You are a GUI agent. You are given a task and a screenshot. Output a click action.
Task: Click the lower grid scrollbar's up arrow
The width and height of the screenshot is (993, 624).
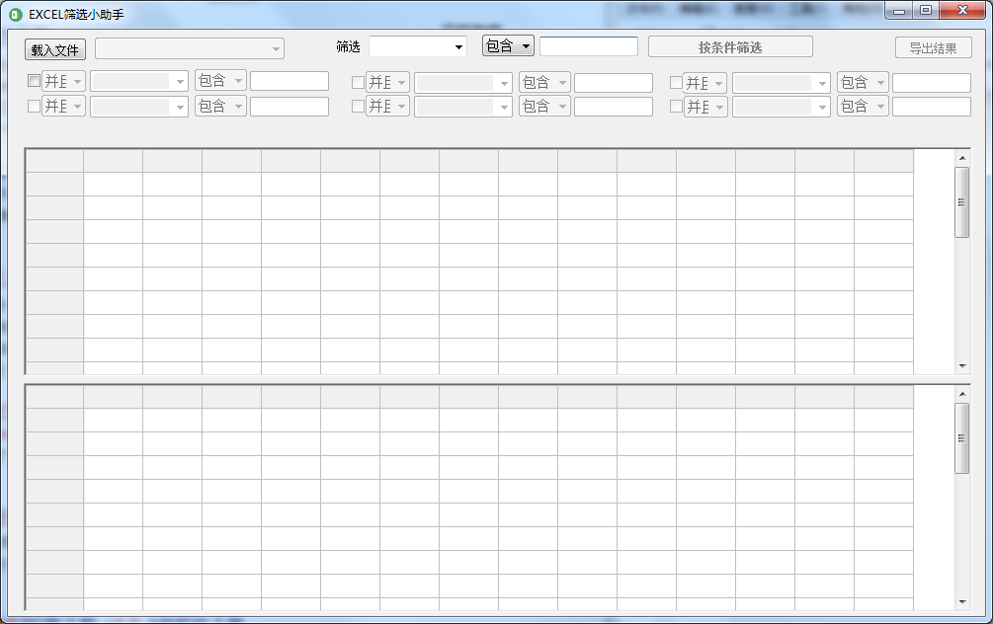(x=962, y=394)
